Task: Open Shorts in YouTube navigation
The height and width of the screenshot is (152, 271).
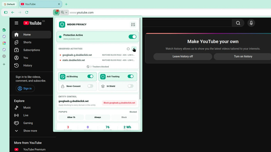Action: click(32, 42)
